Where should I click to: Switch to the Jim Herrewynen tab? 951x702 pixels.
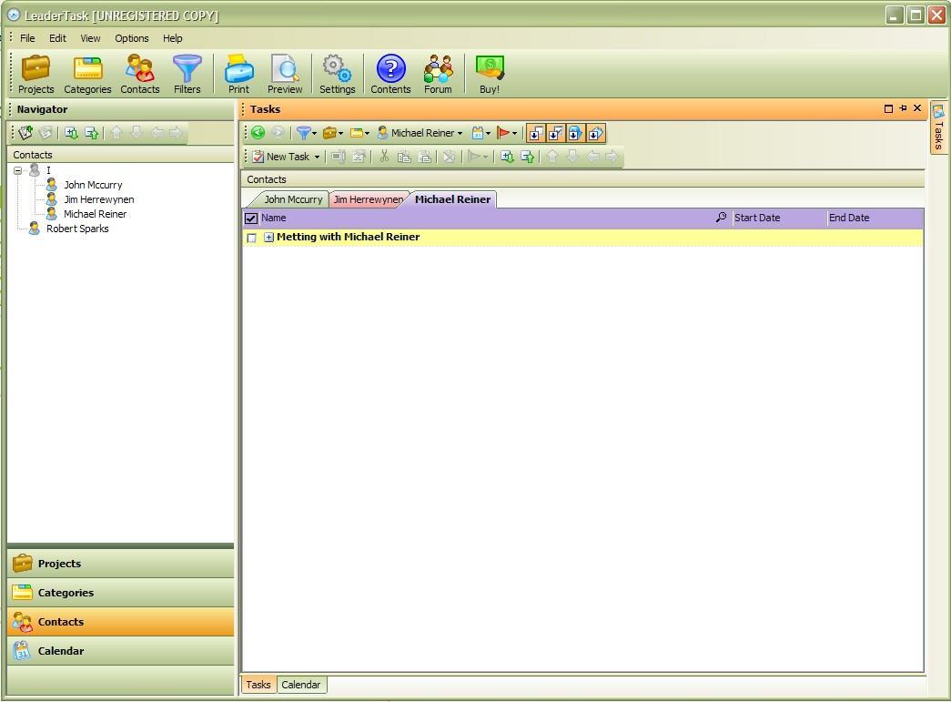point(368,199)
